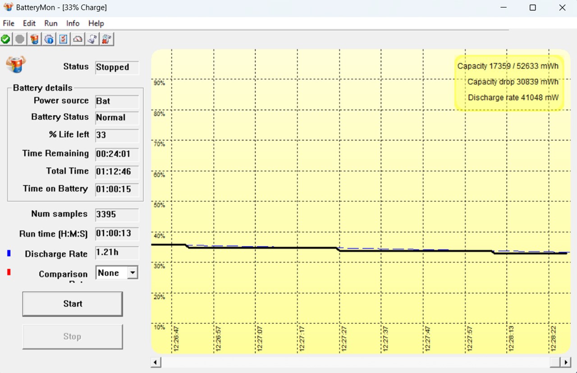577x373 pixels.
Task: Open the Run menu
Action: pyautogui.click(x=51, y=23)
